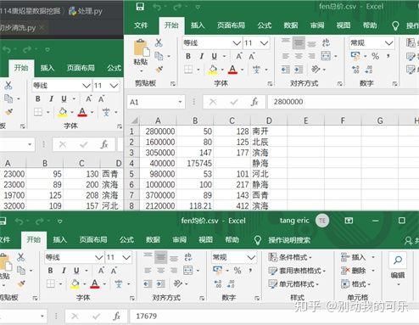
Task: Toggle Underline in fen总价.csv window
Action: [x=215, y=56]
